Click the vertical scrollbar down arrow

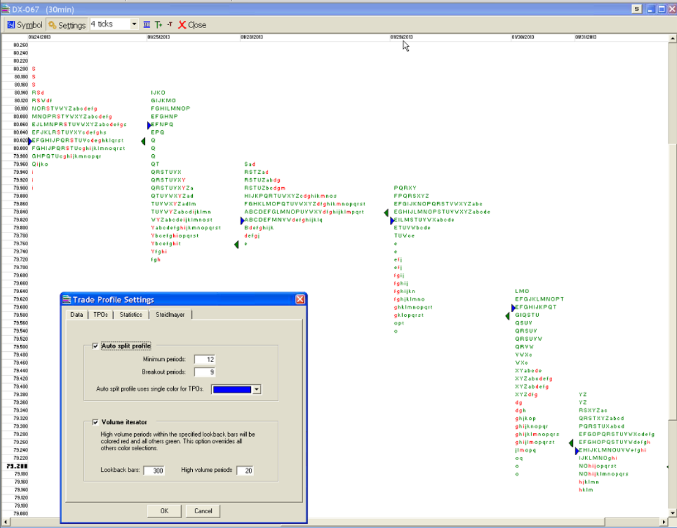click(673, 513)
